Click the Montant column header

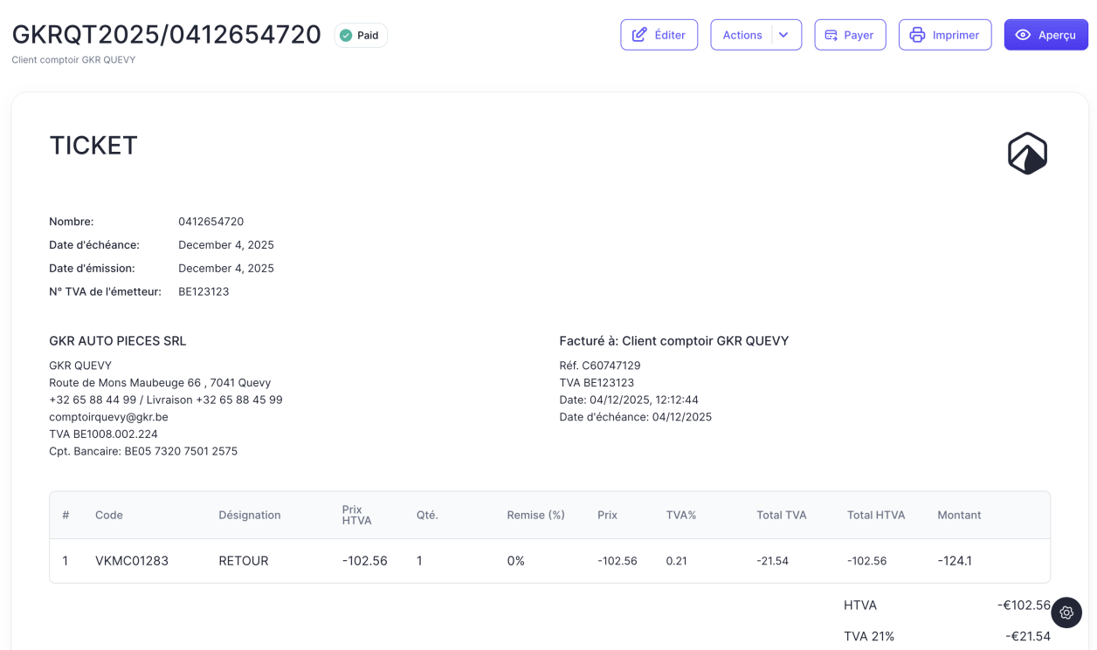pos(959,515)
